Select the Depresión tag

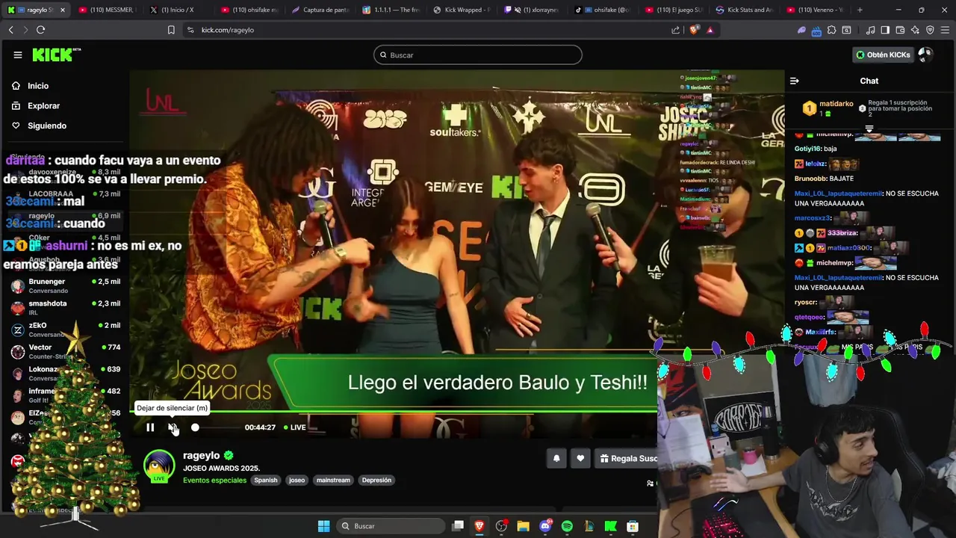pyautogui.click(x=376, y=480)
